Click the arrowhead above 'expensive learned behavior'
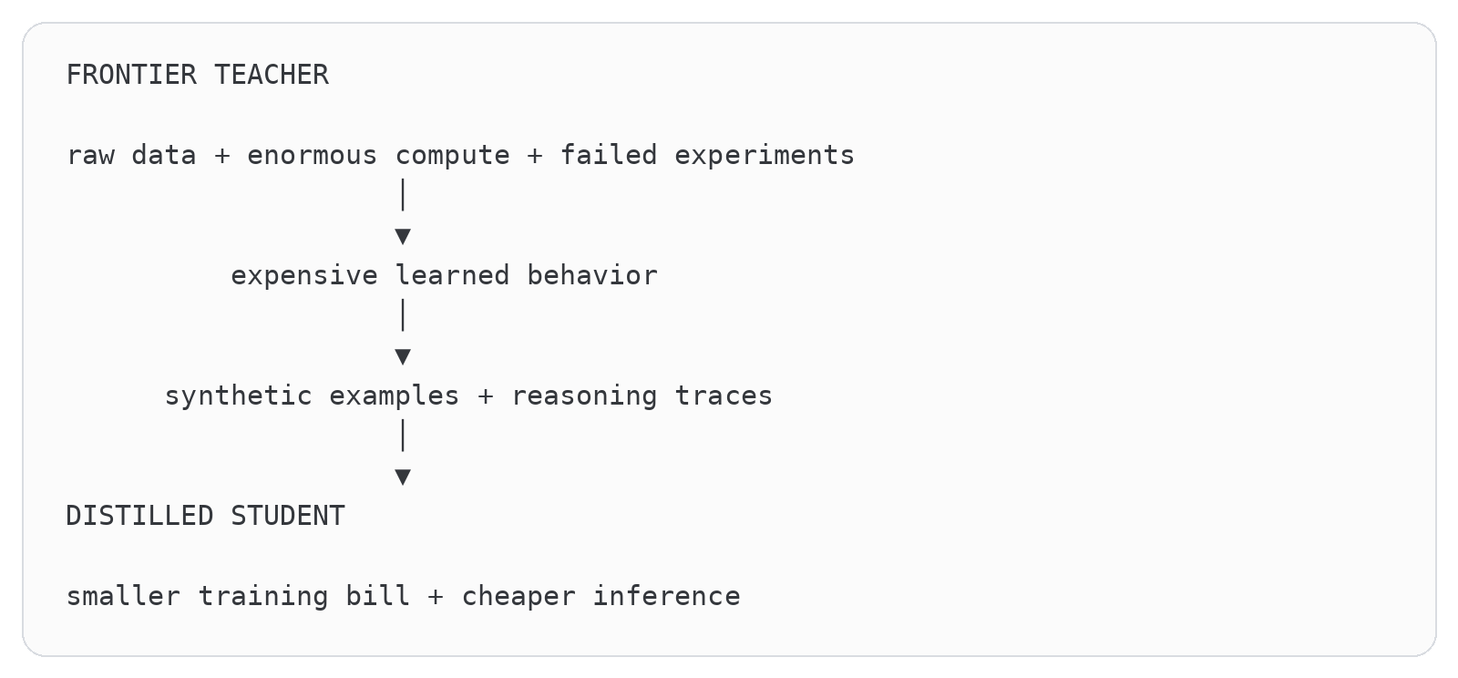Screen dimensions: 1458x678 tap(403, 237)
